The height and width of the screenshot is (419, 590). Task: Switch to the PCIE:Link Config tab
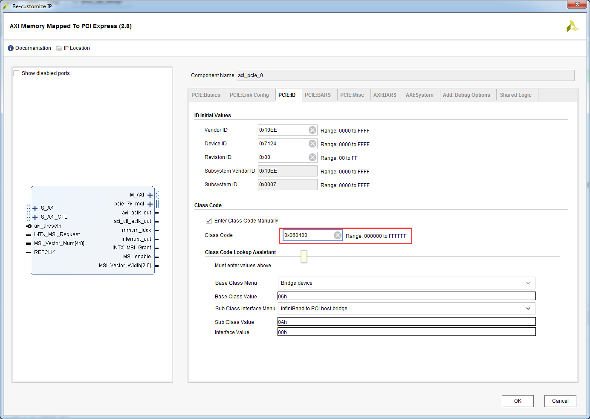click(249, 95)
